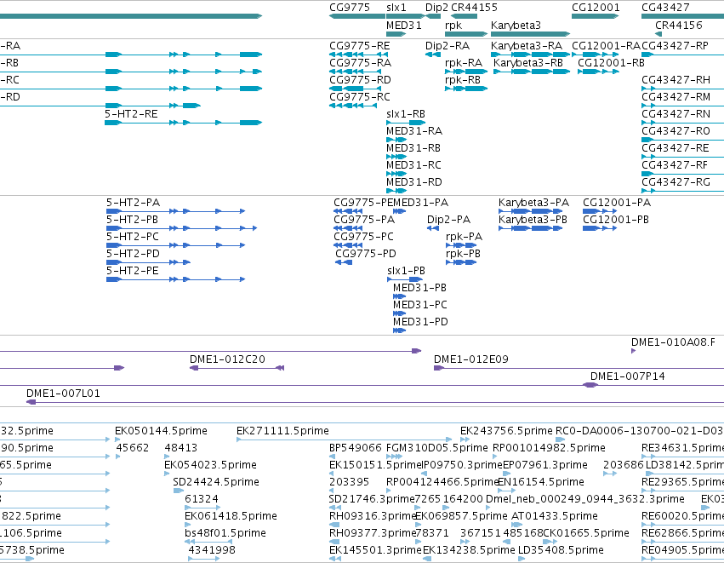The height and width of the screenshot is (563, 724).
Task: Click the CG12001 gene label
Action: coord(596,8)
